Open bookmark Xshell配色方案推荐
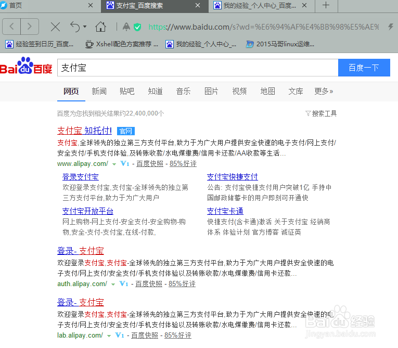This screenshot has width=398, height=348. tap(122, 44)
